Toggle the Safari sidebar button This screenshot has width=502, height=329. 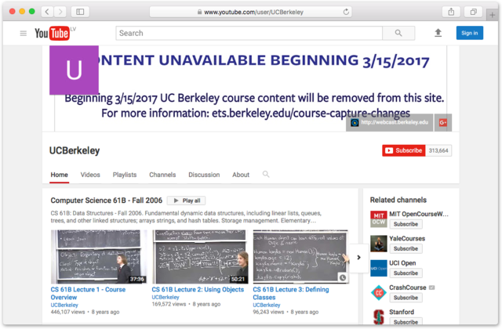81,12
